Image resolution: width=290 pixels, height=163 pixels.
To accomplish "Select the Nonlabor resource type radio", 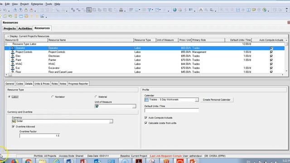I will [x=53, y=96].
